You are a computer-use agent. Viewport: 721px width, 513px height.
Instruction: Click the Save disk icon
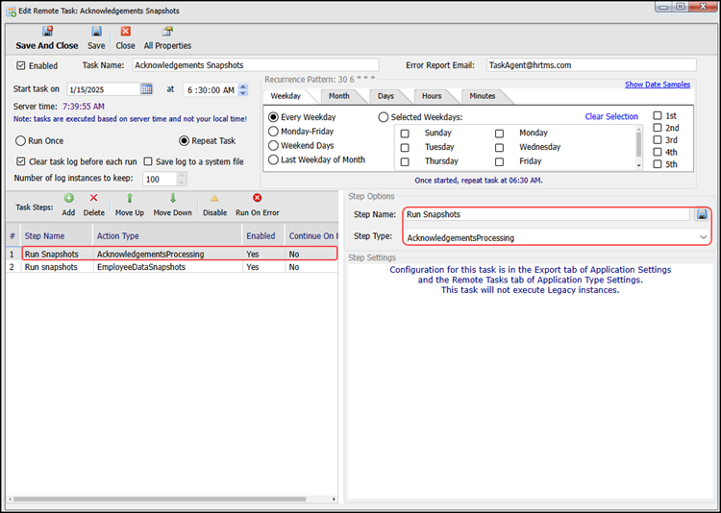[96, 31]
